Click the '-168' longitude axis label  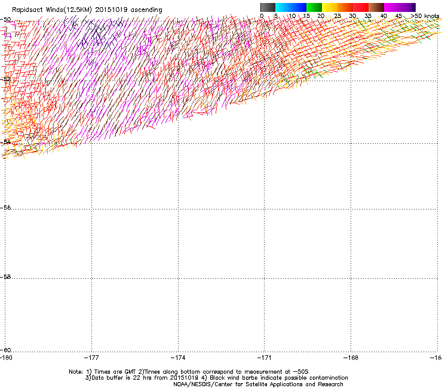pos(351,358)
